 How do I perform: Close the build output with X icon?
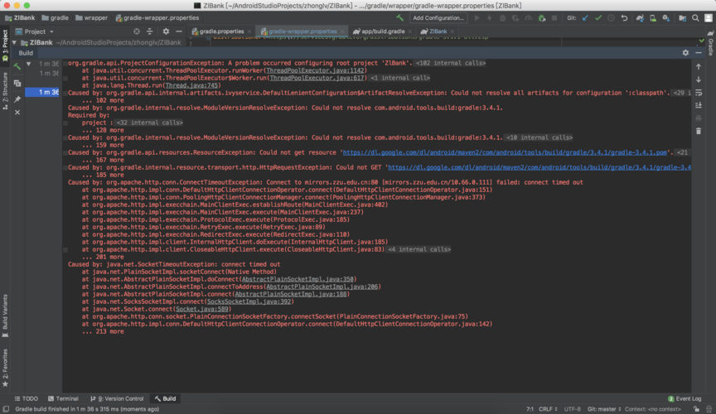(17, 113)
